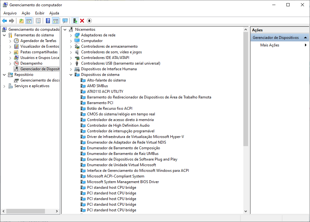Collapse the Nicementos root node
Viewport: 310px width, 222px height.
(65, 29)
